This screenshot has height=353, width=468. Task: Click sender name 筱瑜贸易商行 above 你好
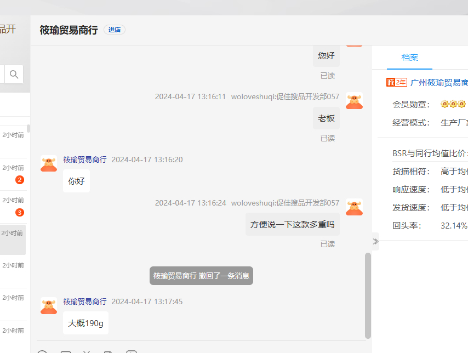click(x=84, y=160)
